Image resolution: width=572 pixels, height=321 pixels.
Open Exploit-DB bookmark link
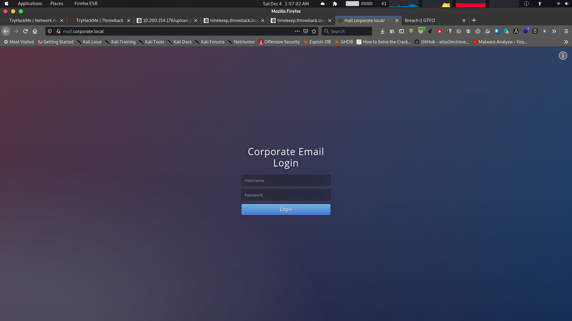tap(317, 42)
